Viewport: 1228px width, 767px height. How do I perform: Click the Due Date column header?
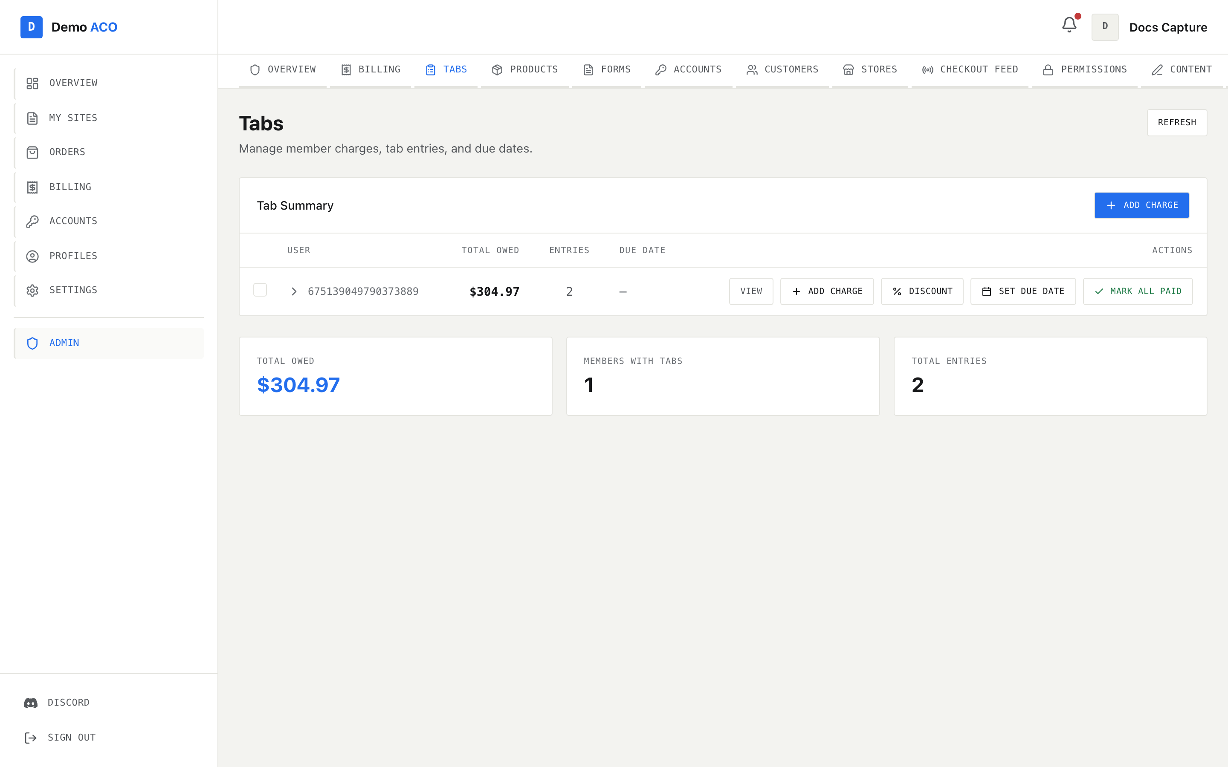point(642,251)
